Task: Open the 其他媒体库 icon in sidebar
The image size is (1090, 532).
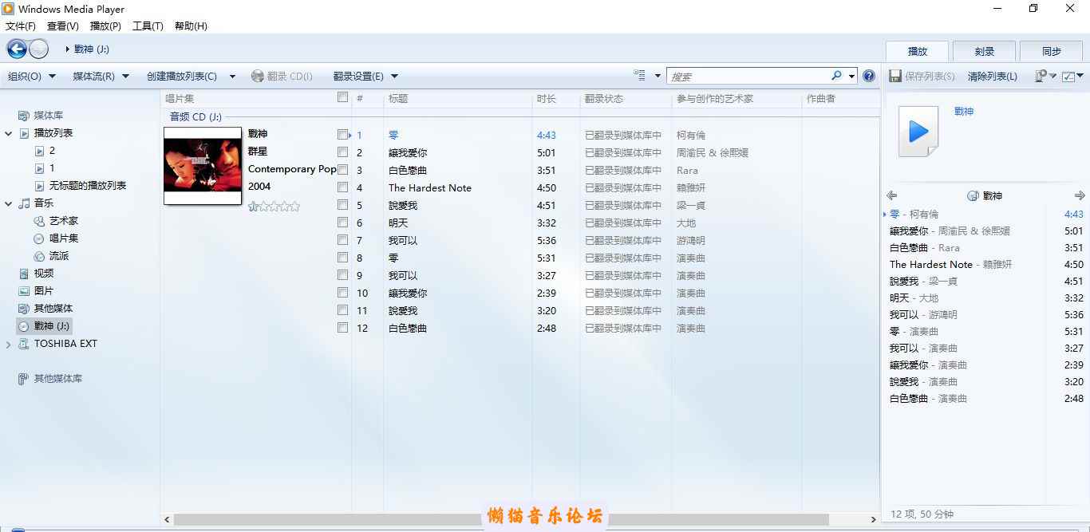Action: [x=24, y=379]
